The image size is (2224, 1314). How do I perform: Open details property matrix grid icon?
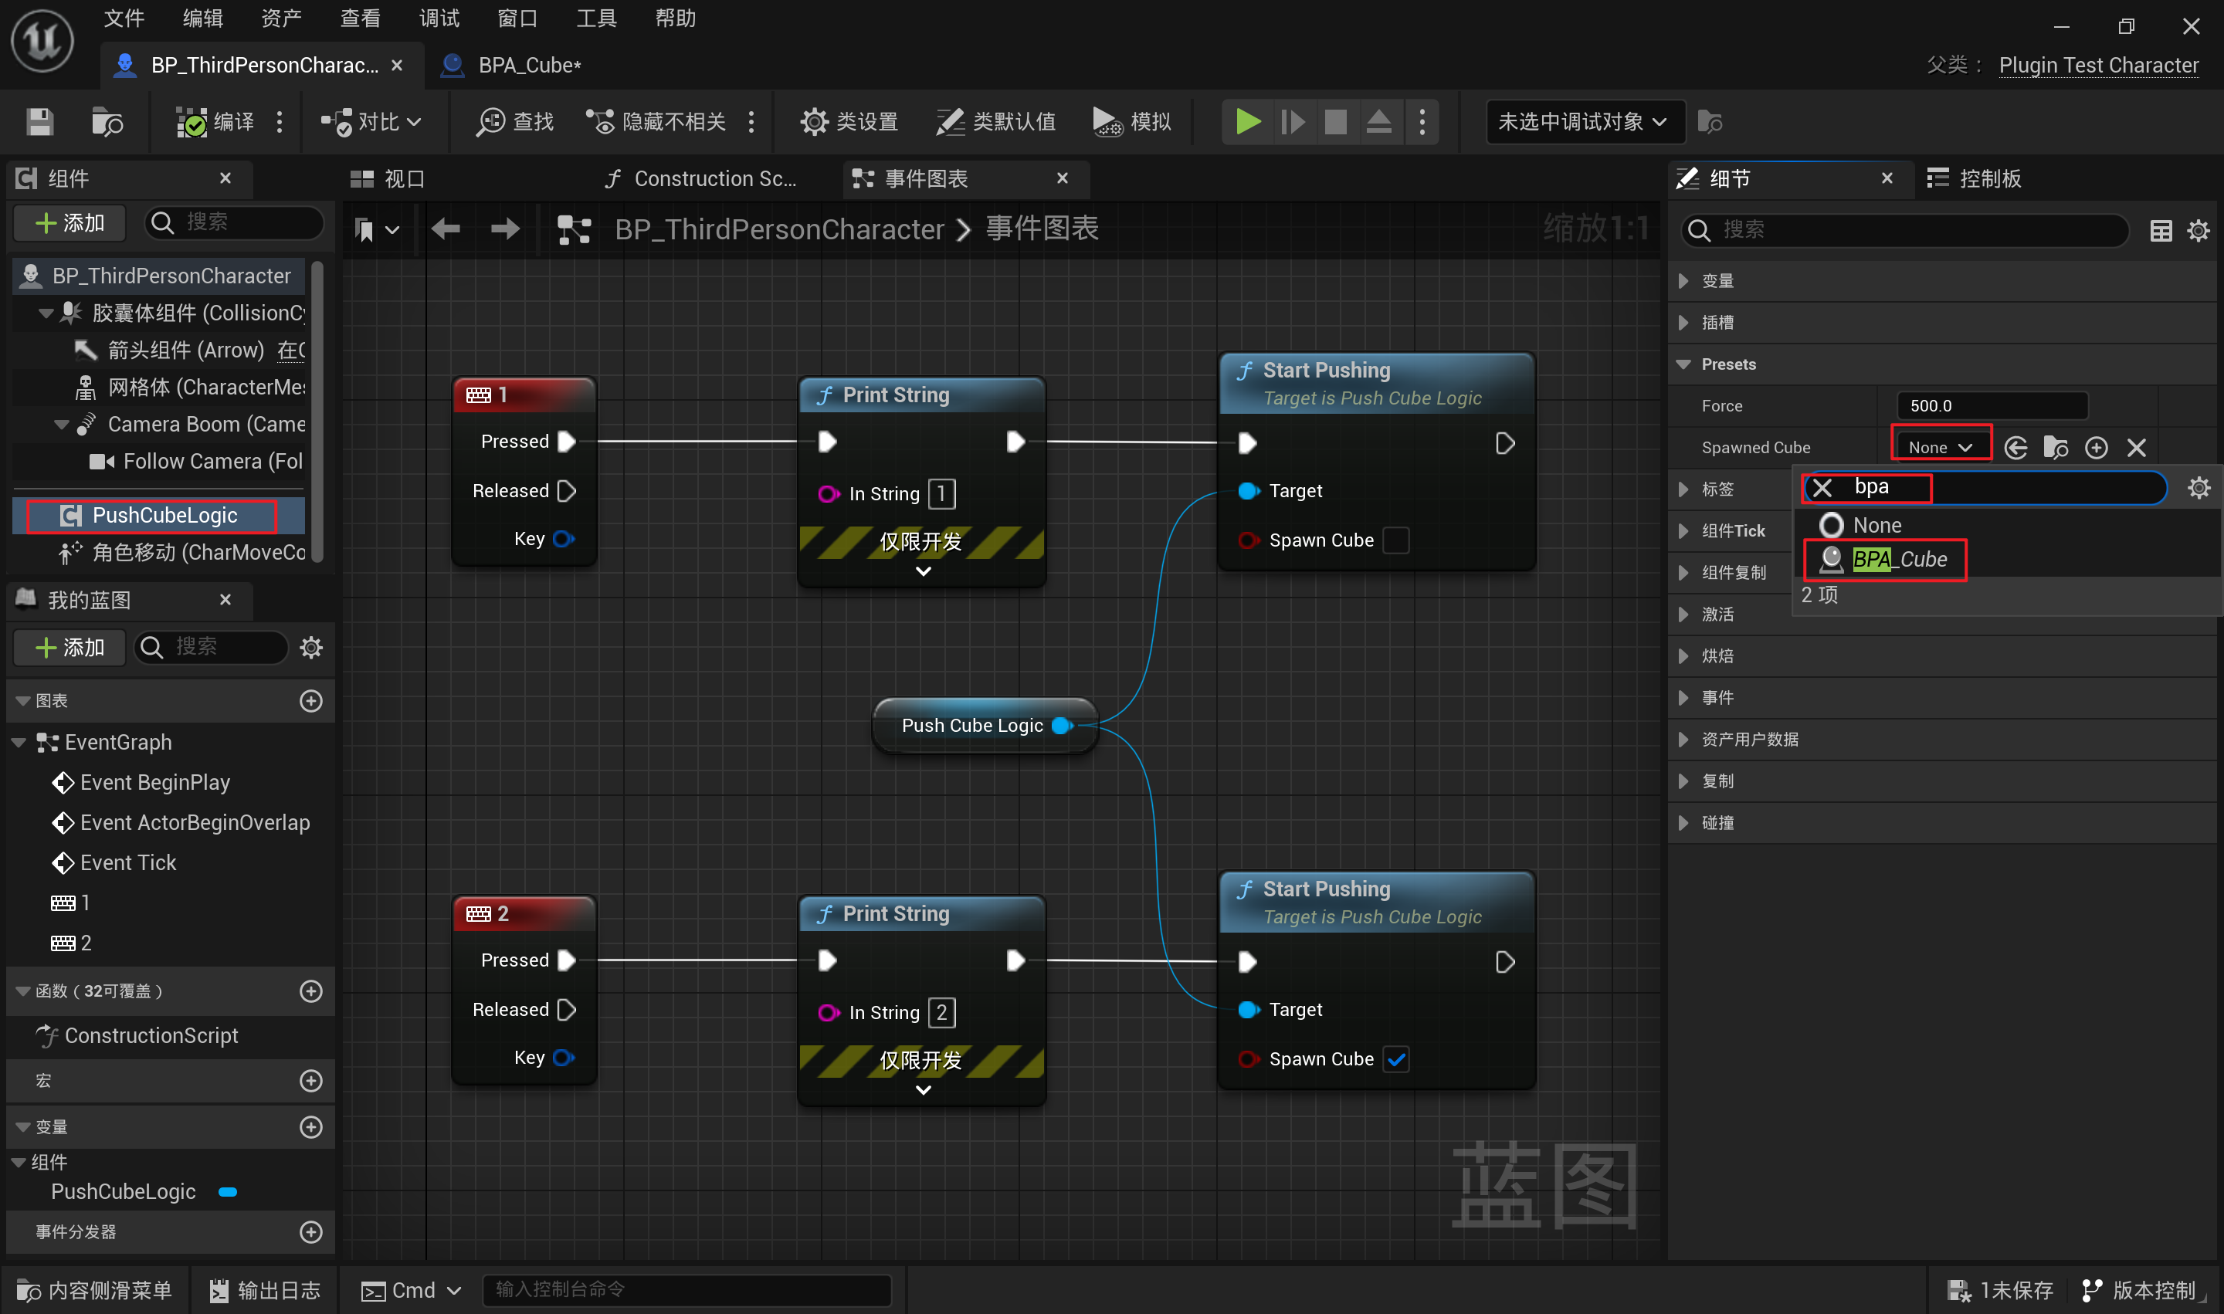point(2160,231)
